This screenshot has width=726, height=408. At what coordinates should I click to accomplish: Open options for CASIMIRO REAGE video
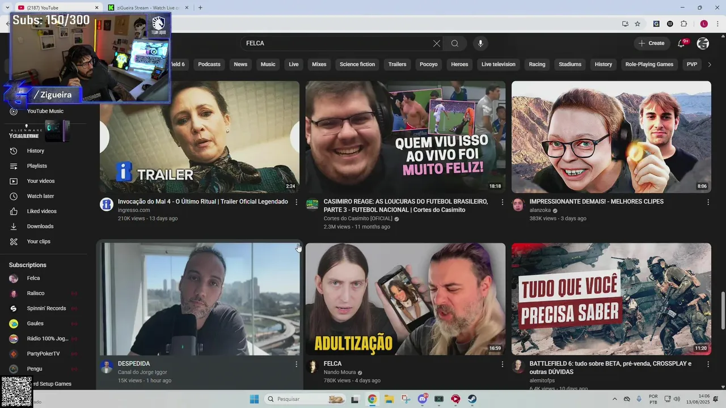click(502, 202)
